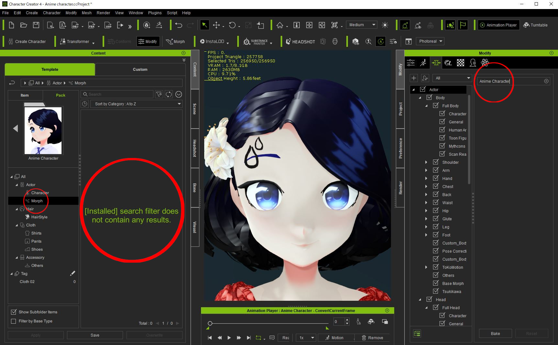Viewport: 558px width, 345px height.
Task: Toggle Show Subfolder Items checkbox
Action: tap(14, 312)
